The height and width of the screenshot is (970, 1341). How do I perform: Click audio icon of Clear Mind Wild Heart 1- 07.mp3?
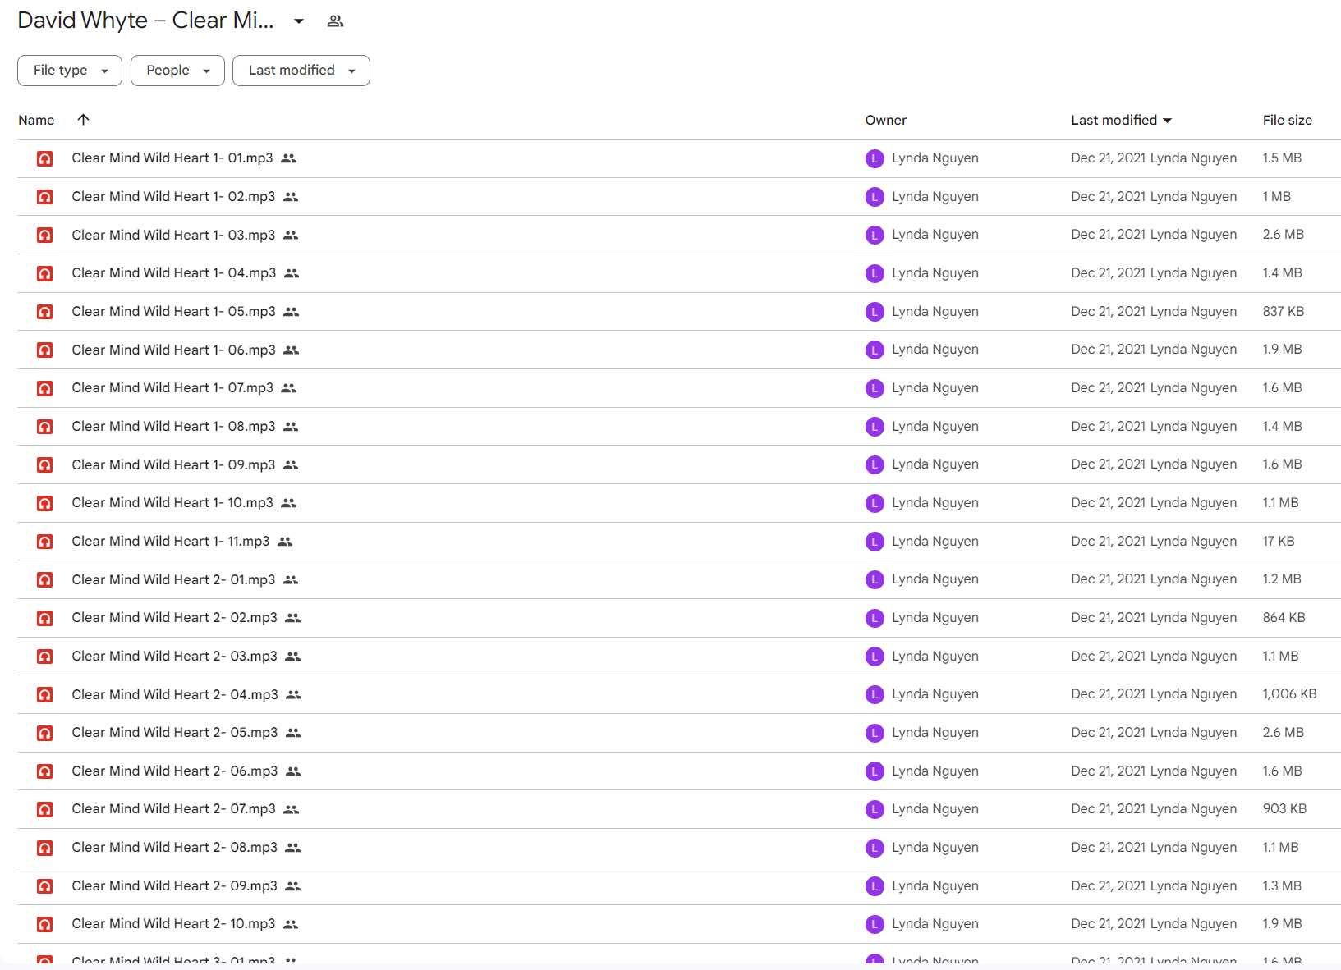[x=45, y=388]
